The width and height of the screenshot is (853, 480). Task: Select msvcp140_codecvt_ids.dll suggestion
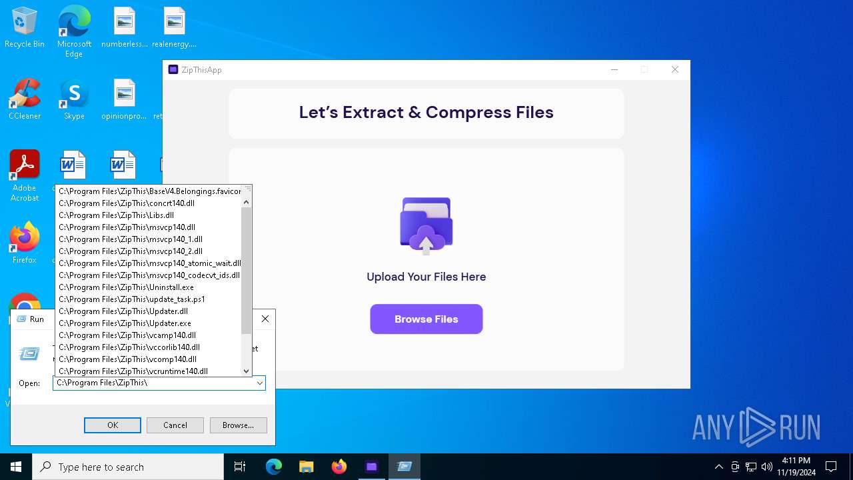[x=148, y=275]
